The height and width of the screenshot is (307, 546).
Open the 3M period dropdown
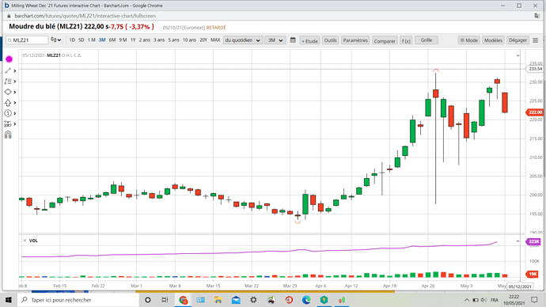click(275, 40)
